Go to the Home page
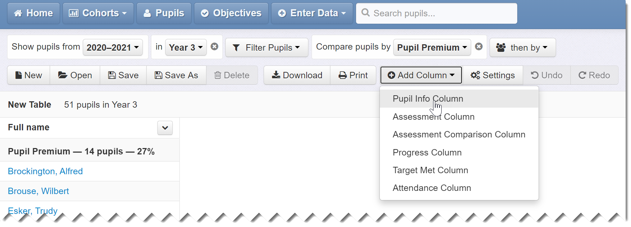 [x=33, y=13]
